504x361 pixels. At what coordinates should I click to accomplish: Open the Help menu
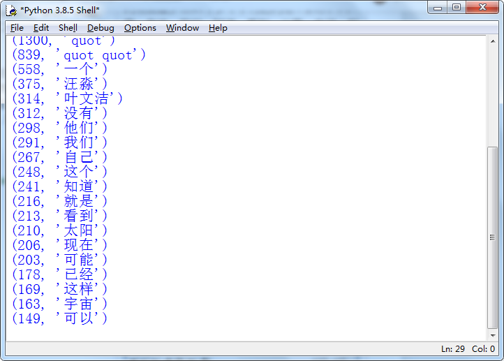point(218,28)
